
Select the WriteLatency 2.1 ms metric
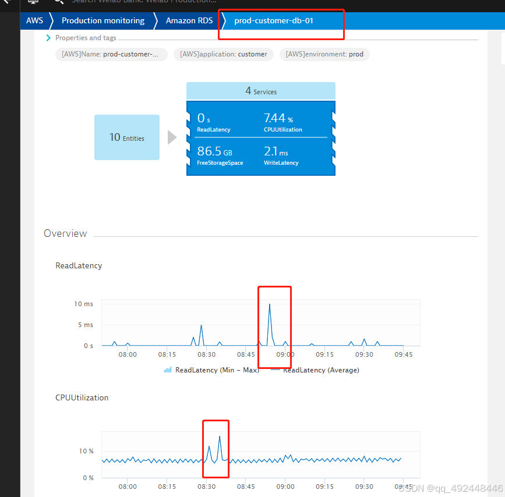(281, 155)
